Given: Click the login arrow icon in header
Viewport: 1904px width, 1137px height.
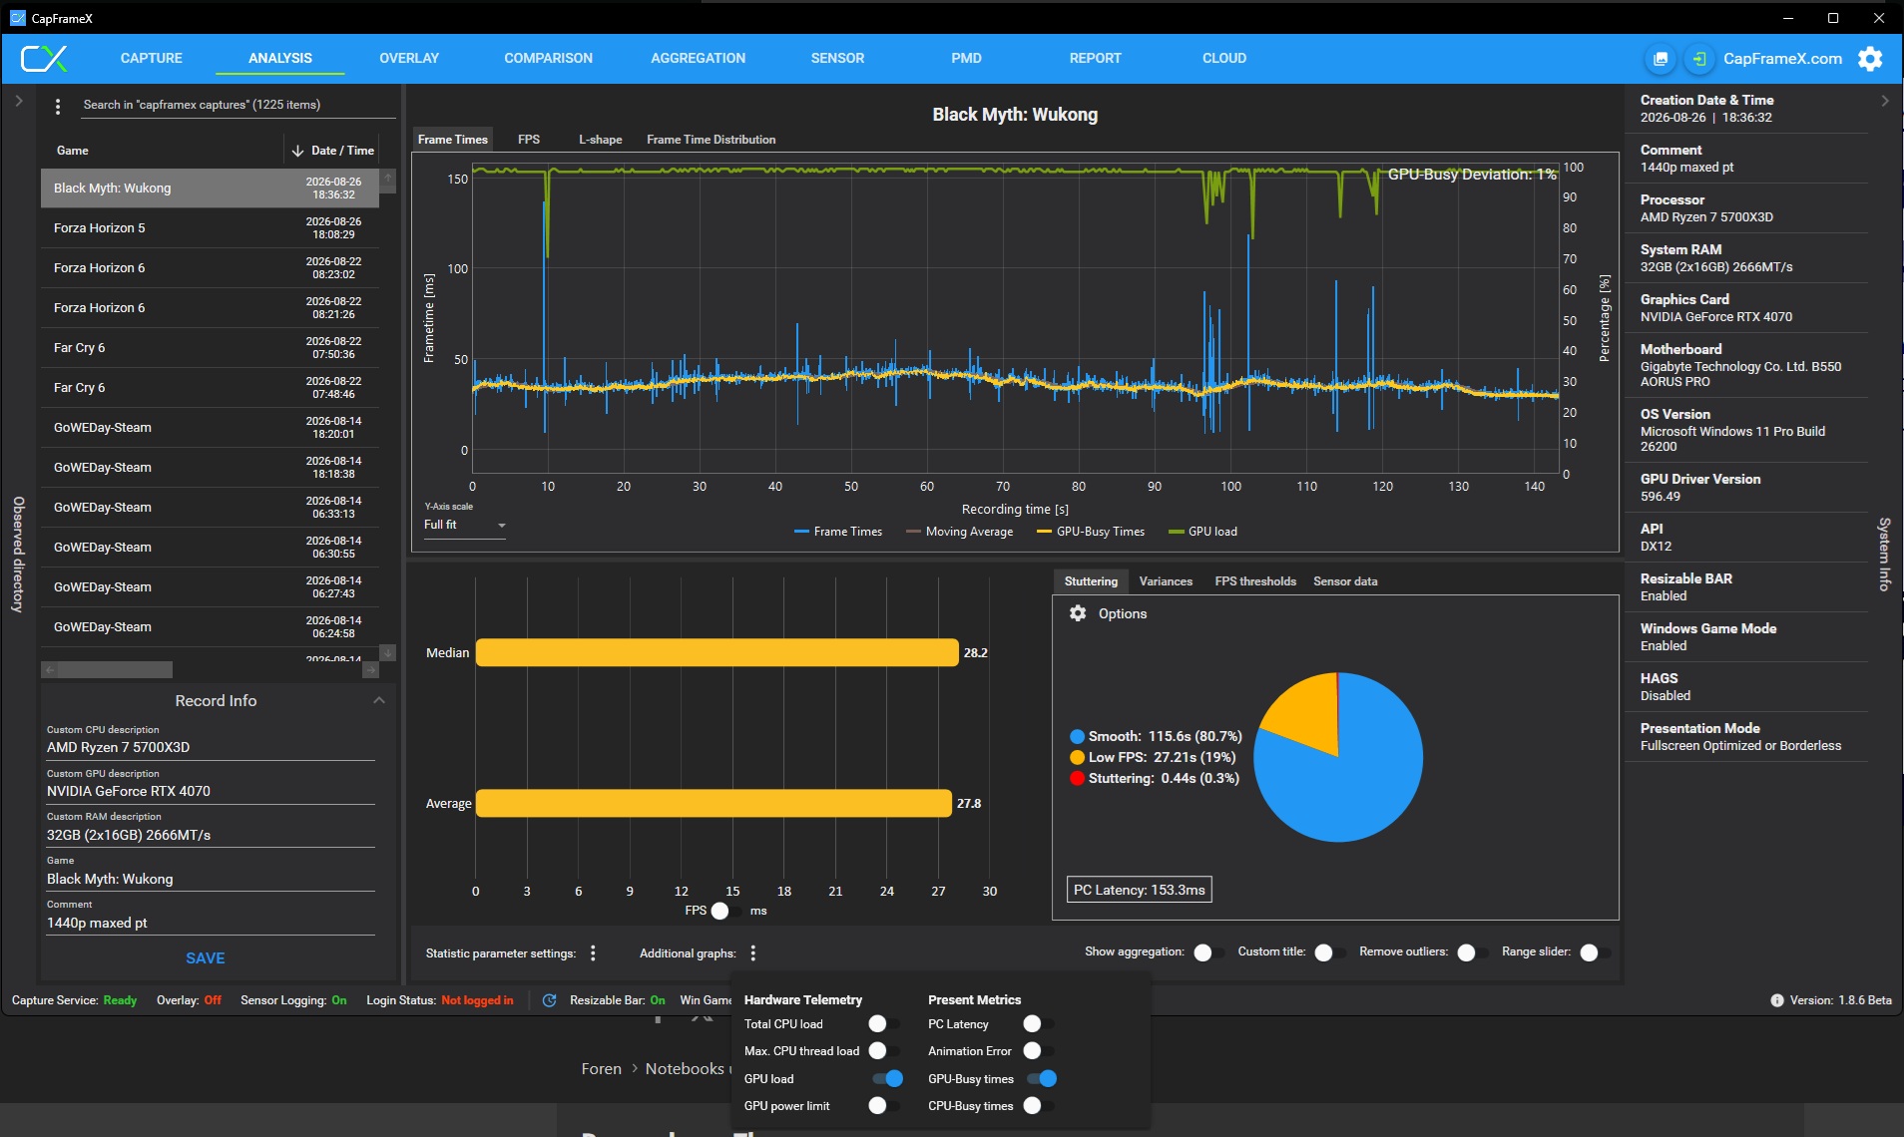Looking at the screenshot, I should pos(1699,59).
